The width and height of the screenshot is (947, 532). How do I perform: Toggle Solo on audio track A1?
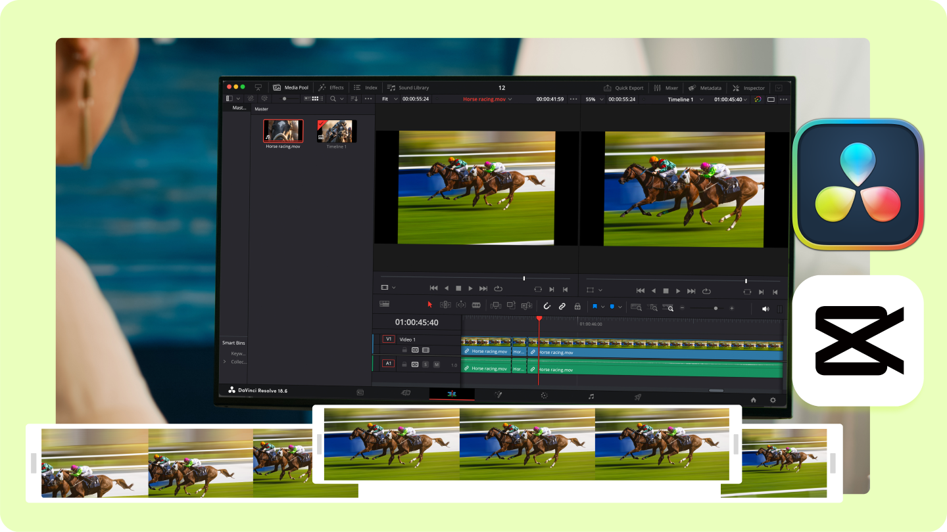tap(425, 364)
